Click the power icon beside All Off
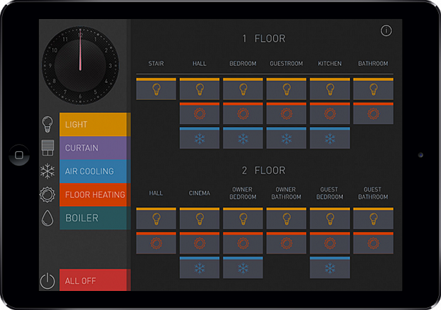The width and height of the screenshot is (441, 310). pos(47,281)
